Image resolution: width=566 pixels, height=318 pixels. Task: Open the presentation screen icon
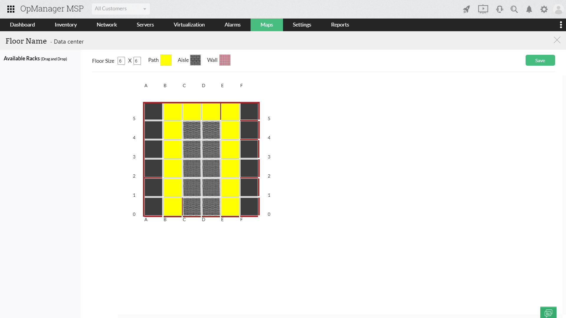(483, 9)
